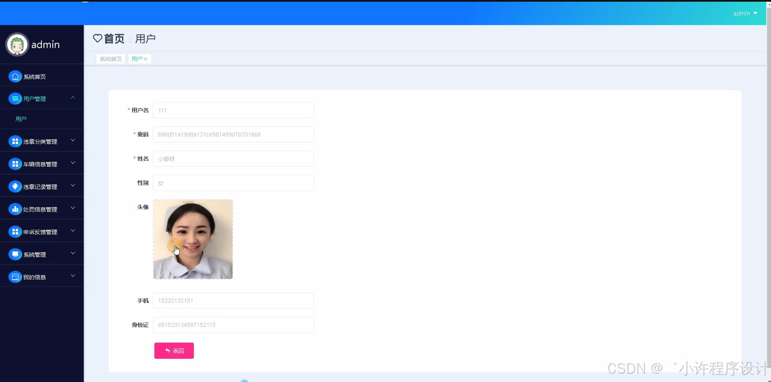Collapse the 用户管理 submenu

click(x=72, y=97)
